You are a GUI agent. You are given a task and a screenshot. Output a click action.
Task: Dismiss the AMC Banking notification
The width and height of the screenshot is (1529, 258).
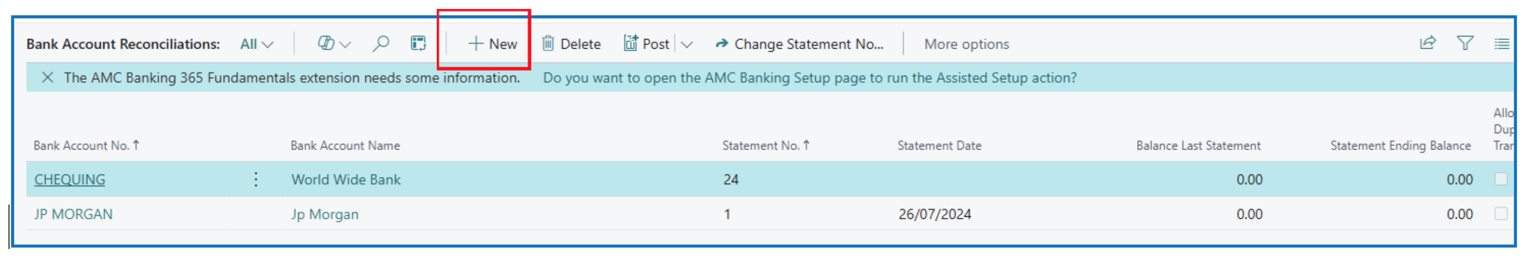pos(48,78)
